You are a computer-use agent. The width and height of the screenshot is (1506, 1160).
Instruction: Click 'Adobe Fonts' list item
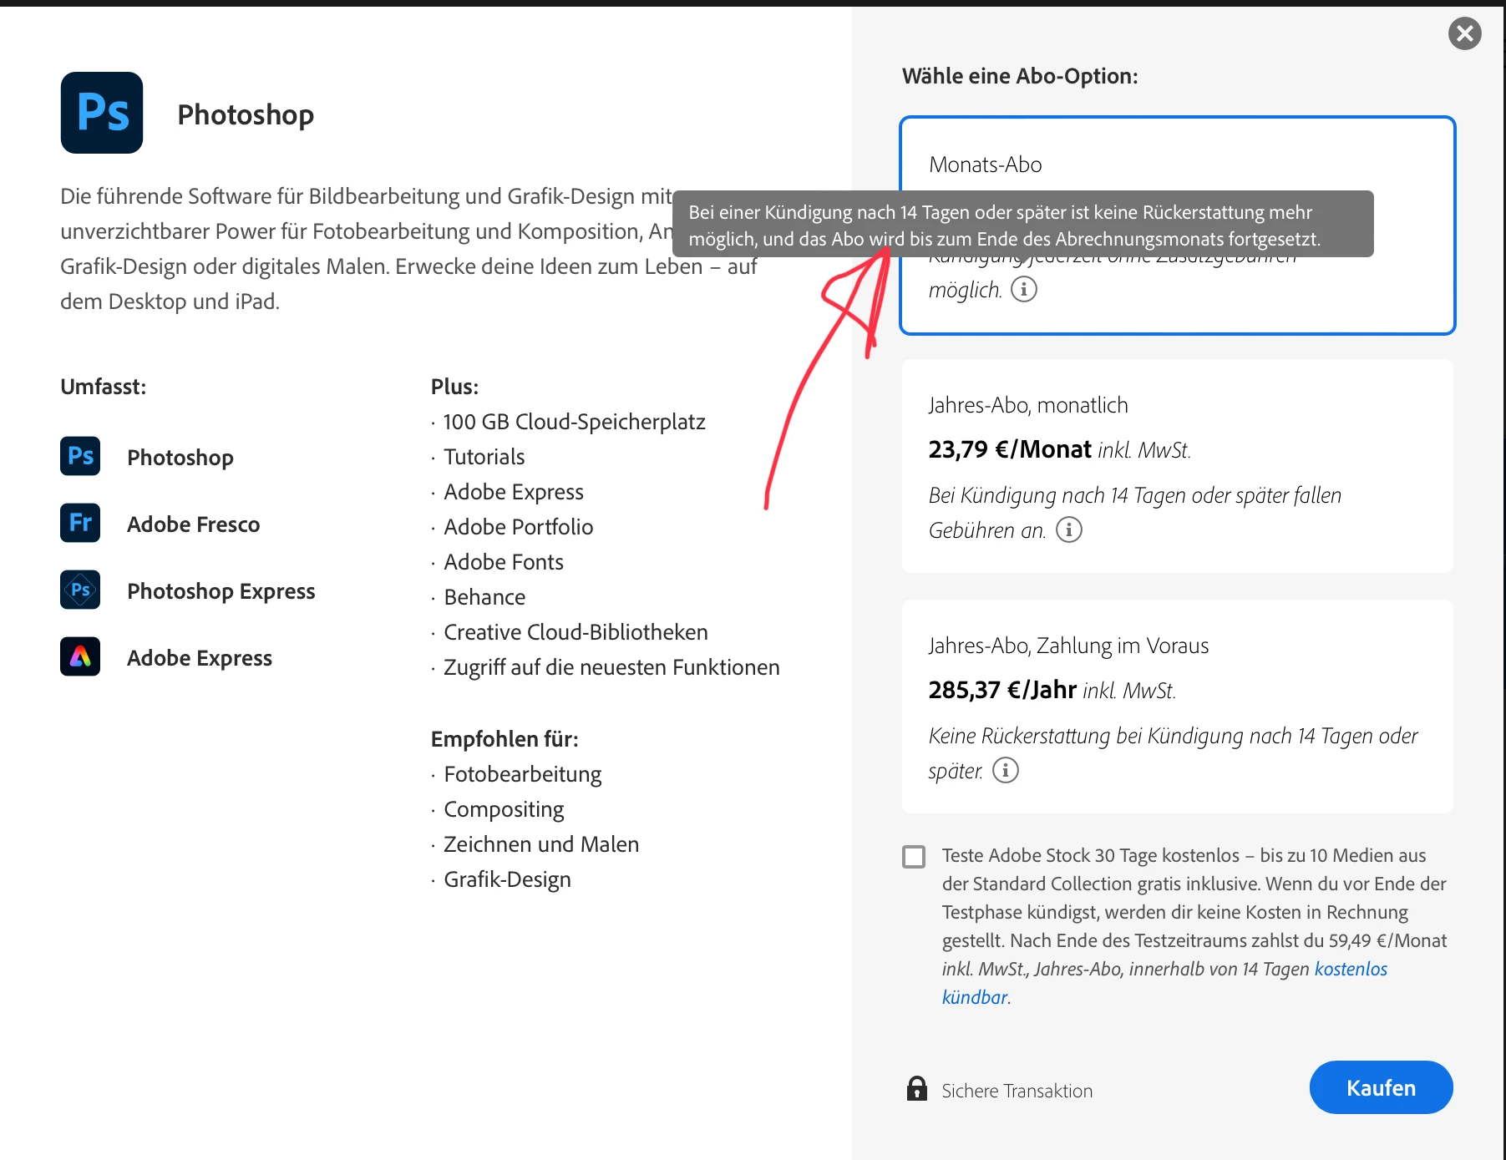tap(504, 562)
